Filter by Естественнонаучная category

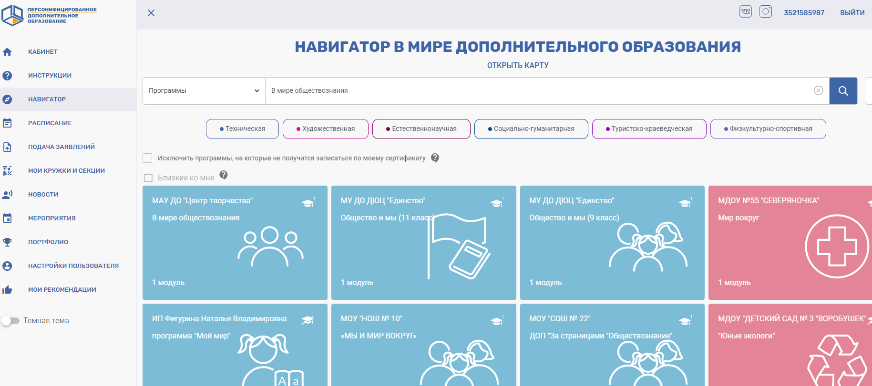point(421,129)
